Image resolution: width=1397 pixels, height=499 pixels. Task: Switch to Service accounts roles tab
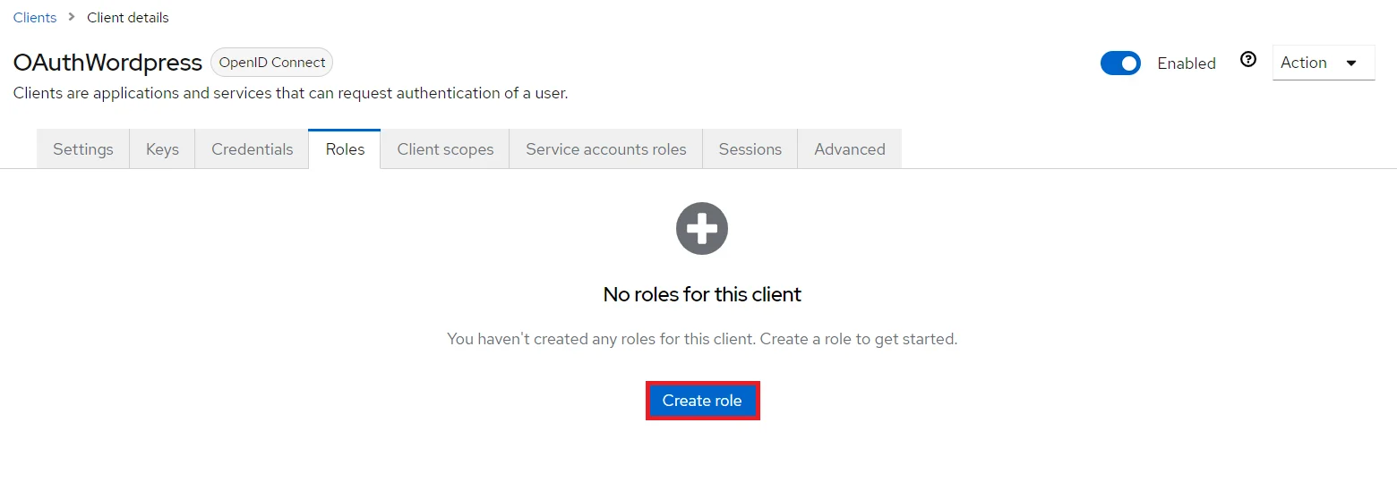point(606,149)
